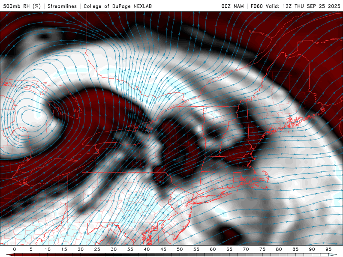This screenshot has height=257, width=343.
Task: Click the colorbar label "85"
Action: (295, 249)
